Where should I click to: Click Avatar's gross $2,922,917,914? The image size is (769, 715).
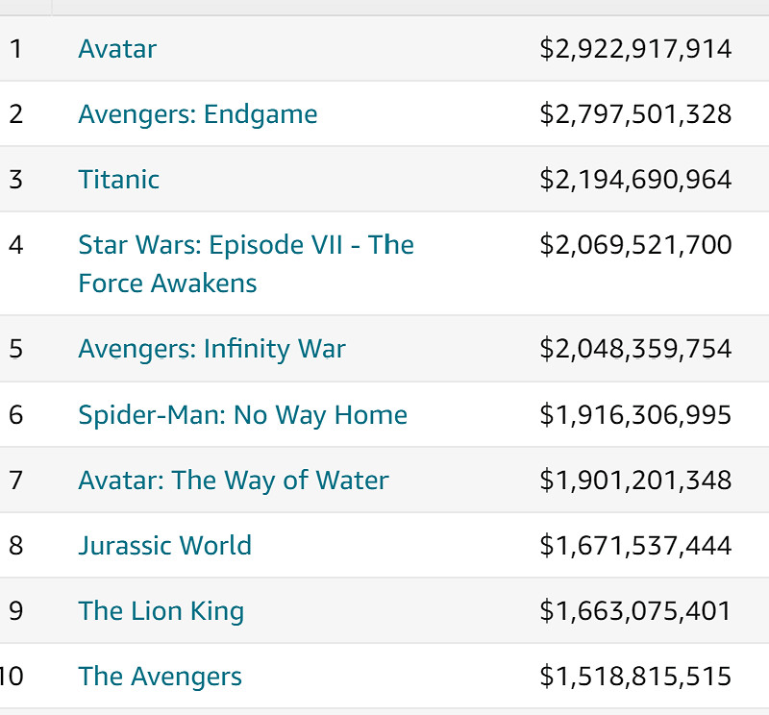tap(635, 49)
